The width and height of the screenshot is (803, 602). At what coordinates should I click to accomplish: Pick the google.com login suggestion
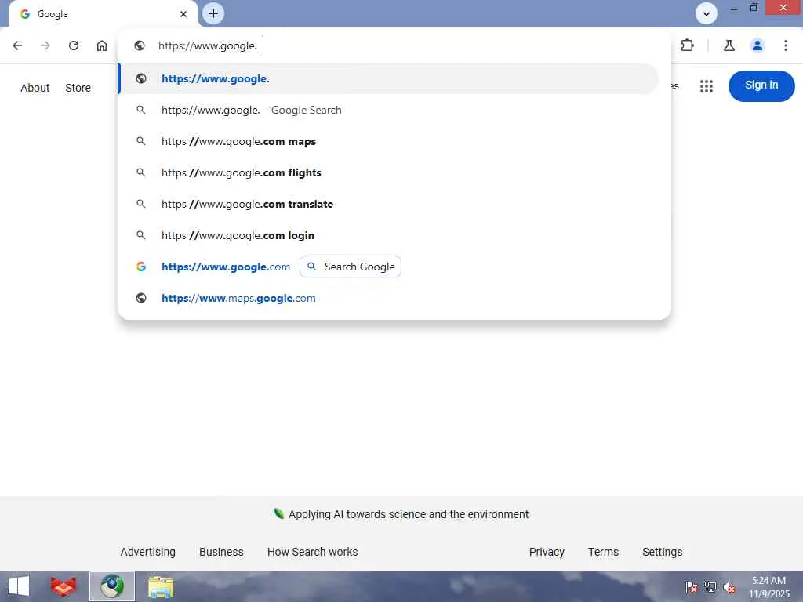coord(389,235)
